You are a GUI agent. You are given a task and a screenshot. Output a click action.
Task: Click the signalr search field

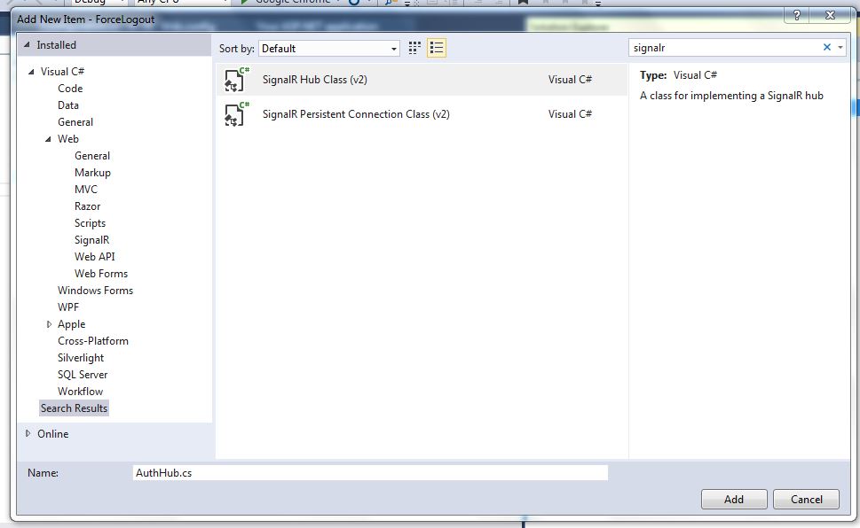tap(724, 48)
